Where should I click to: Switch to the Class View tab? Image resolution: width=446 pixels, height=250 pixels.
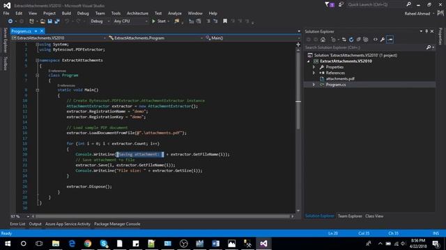click(x=374, y=216)
